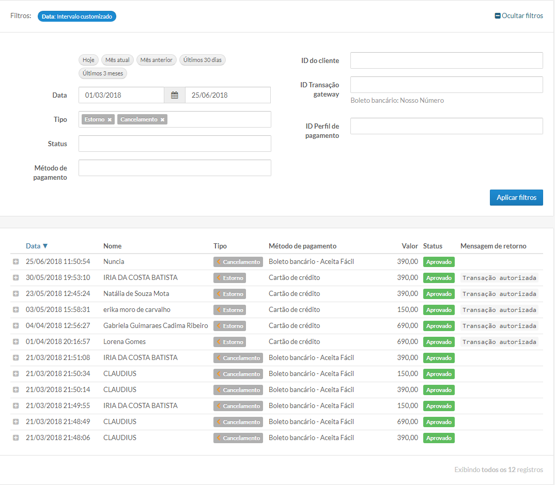Image resolution: width=555 pixels, height=485 pixels.
Task: Expand the erika moro de carvalho row
Action: 16,310
